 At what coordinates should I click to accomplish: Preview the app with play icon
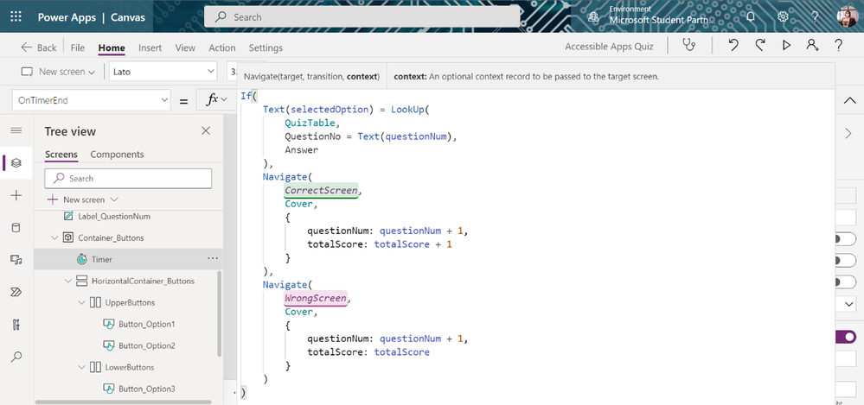(787, 46)
